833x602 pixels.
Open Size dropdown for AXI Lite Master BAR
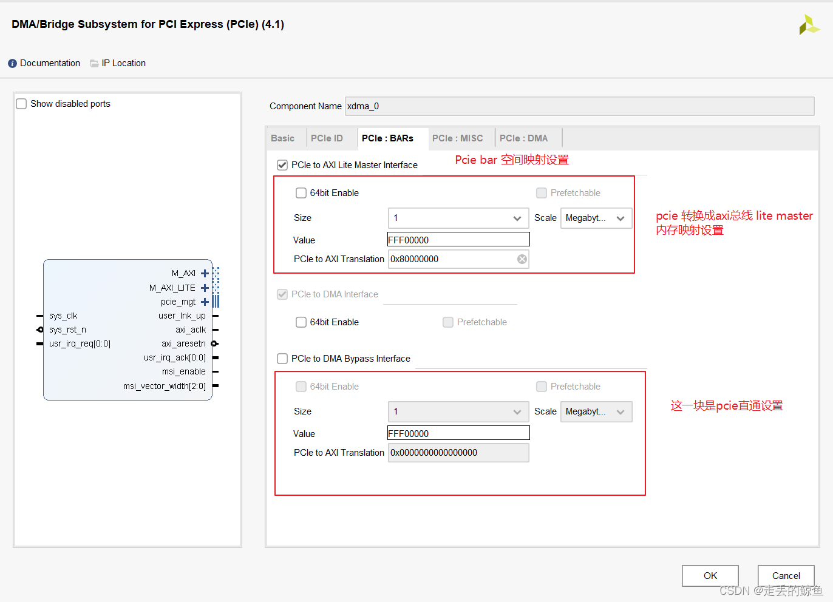pos(458,218)
